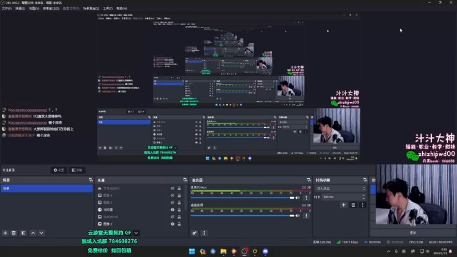Move scene down with arrow icon
The height and width of the screenshot is (257, 457).
[41, 233]
